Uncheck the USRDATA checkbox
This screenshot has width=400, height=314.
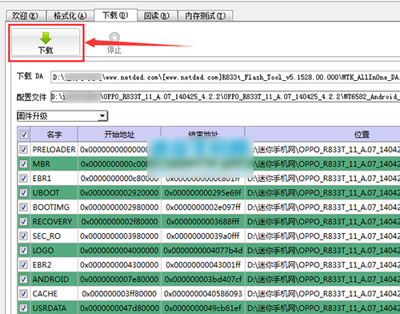[23, 308]
